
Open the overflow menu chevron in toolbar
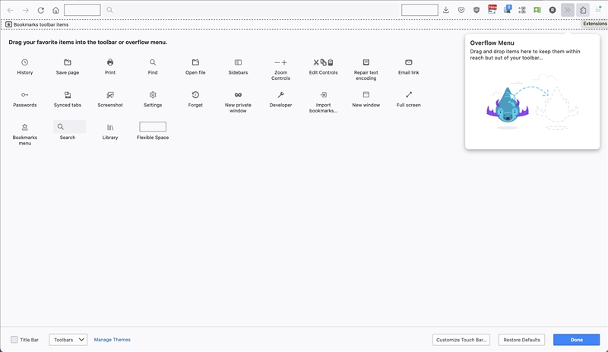click(567, 10)
